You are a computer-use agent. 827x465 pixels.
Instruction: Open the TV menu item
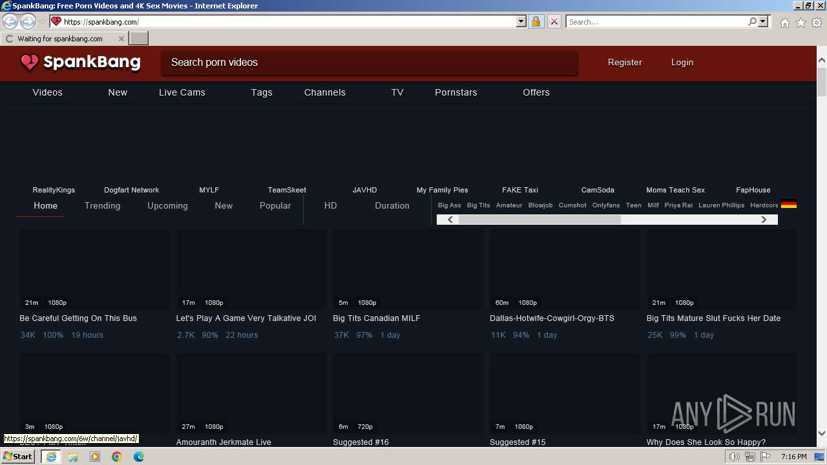pyautogui.click(x=397, y=92)
